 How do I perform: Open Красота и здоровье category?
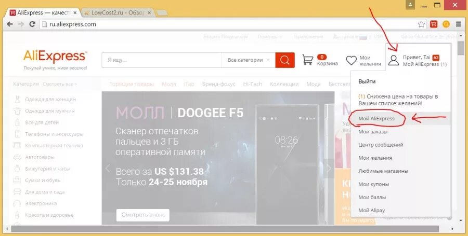(49, 215)
